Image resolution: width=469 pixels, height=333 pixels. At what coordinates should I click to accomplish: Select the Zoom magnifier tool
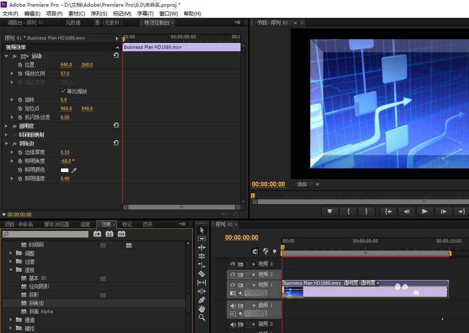(x=202, y=318)
